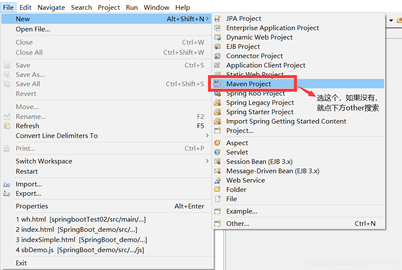Open the File menu
Screen dimensions: 402x270
click(x=8, y=7)
